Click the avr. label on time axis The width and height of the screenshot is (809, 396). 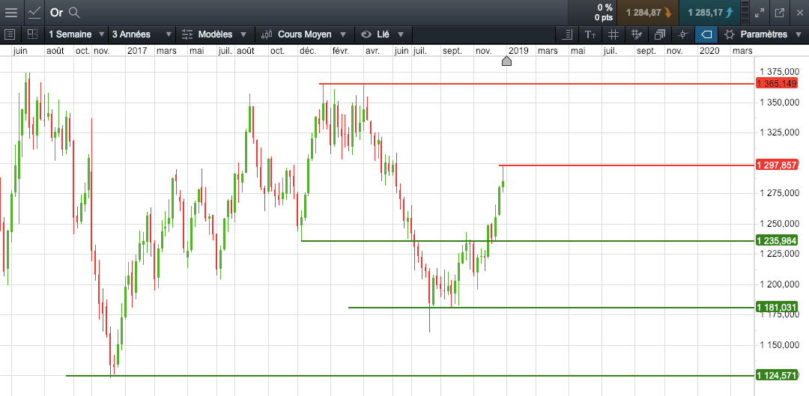click(x=372, y=51)
